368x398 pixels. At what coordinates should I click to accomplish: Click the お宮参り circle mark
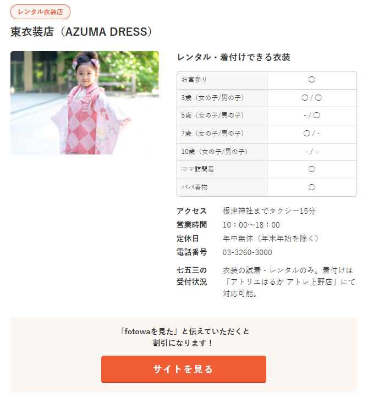(311, 80)
